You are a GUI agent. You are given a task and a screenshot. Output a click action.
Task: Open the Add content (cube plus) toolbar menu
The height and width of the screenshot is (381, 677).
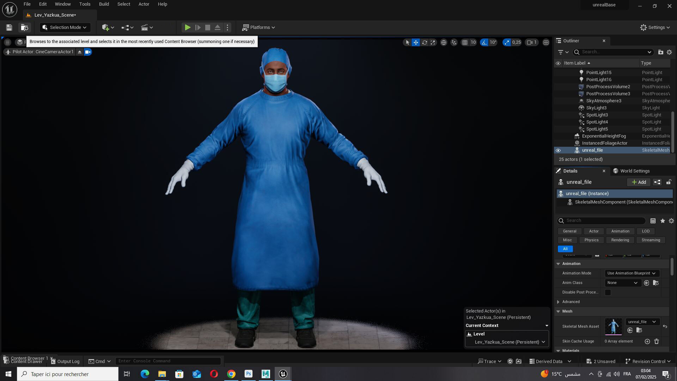click(108, 28)
